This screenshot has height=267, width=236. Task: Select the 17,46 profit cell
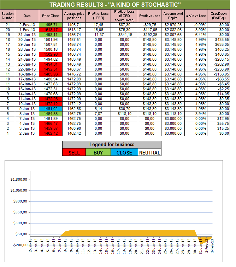(98, 25)
